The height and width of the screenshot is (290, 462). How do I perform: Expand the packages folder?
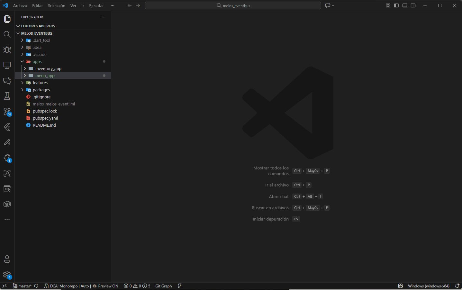pos(63,90)
